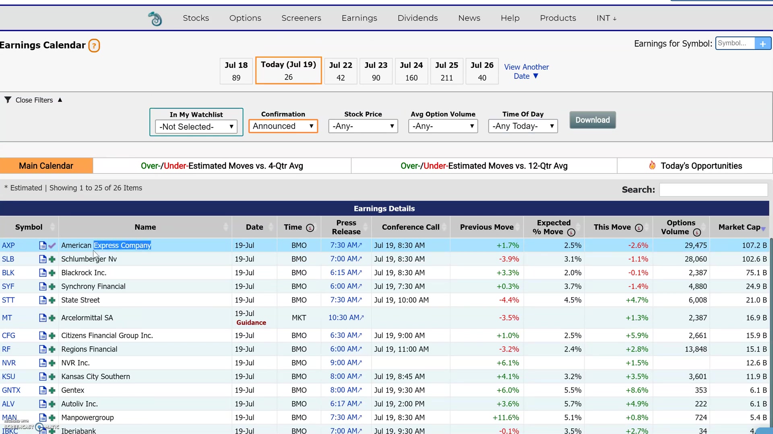Add State Street to watchlist plus icon
773x434 pixels.
click(52, 300)
